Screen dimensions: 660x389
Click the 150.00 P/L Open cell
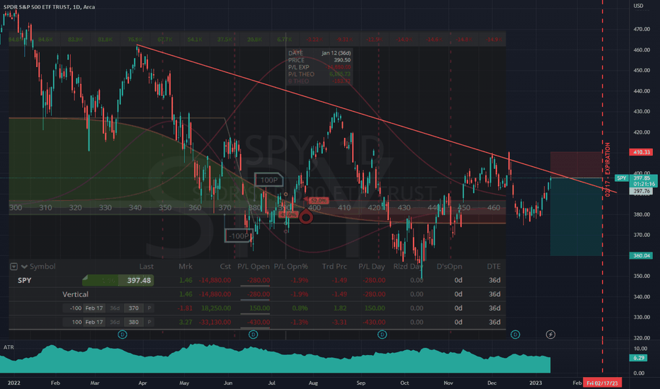tap(260, 308)
